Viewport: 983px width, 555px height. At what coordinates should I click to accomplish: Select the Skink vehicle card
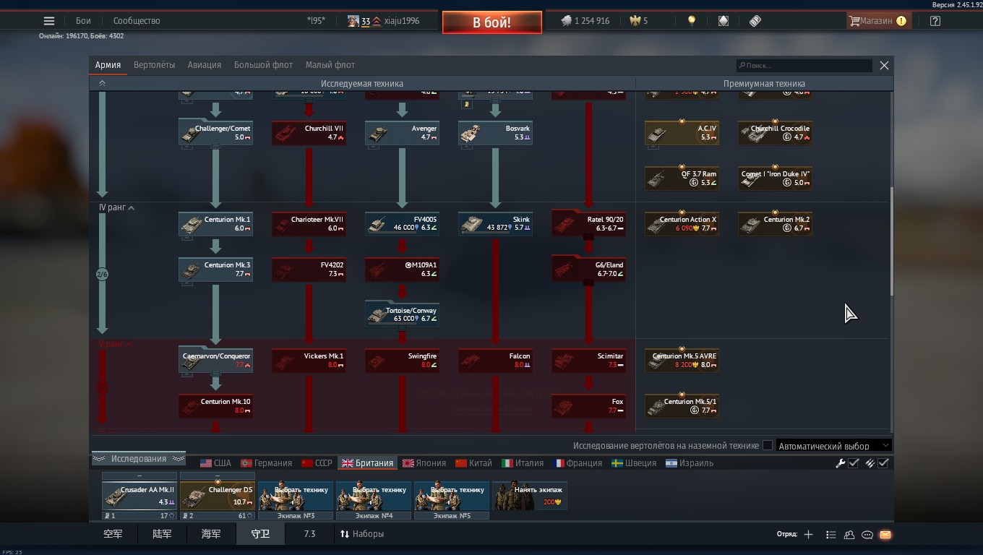tap(495, 223)
